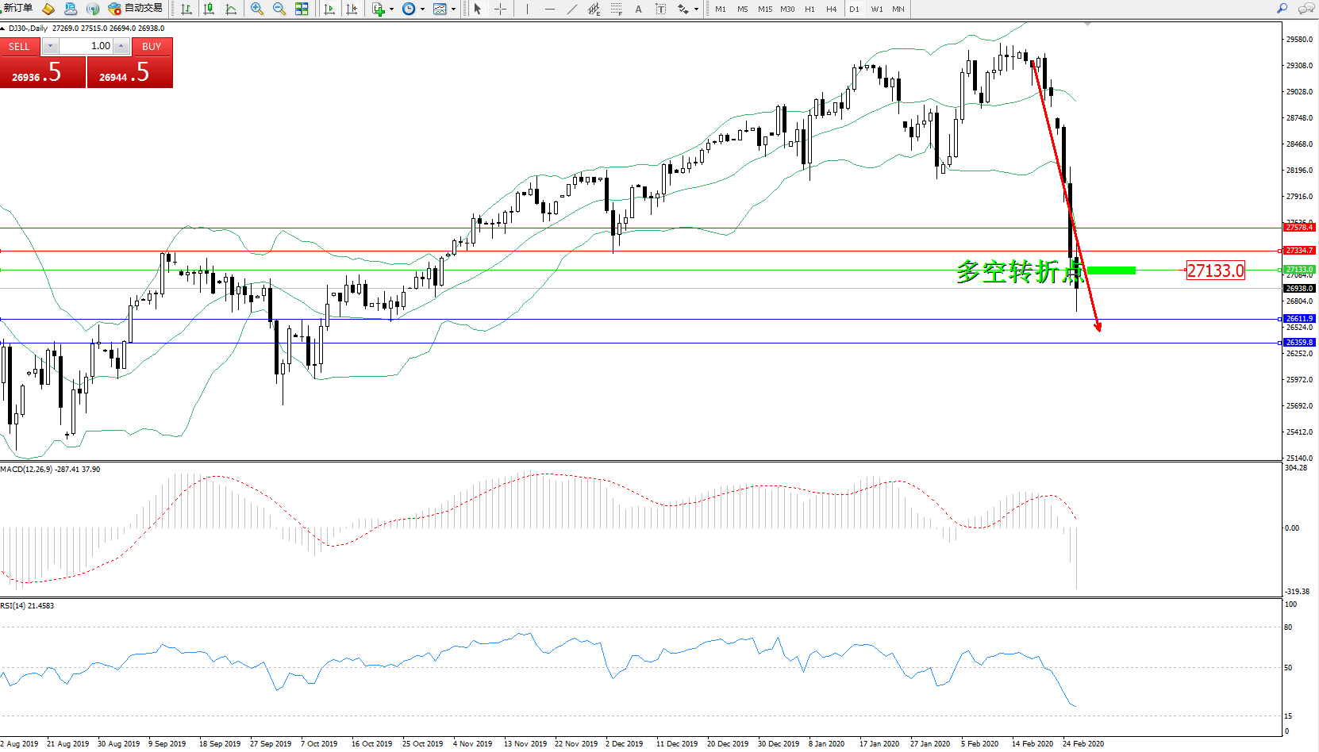Toggle the auto-trading button
Viewport: 1319px width, 752px height.
136,9
